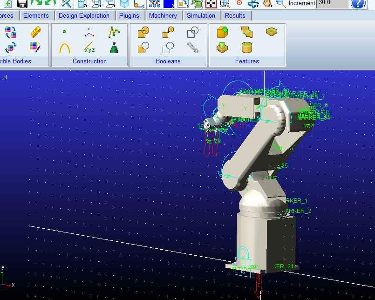Activate the zoom-to-box dashed rectangle icon
Image resolution: width=375 pixels, height=300 pixels.
(x=225, y=4)
